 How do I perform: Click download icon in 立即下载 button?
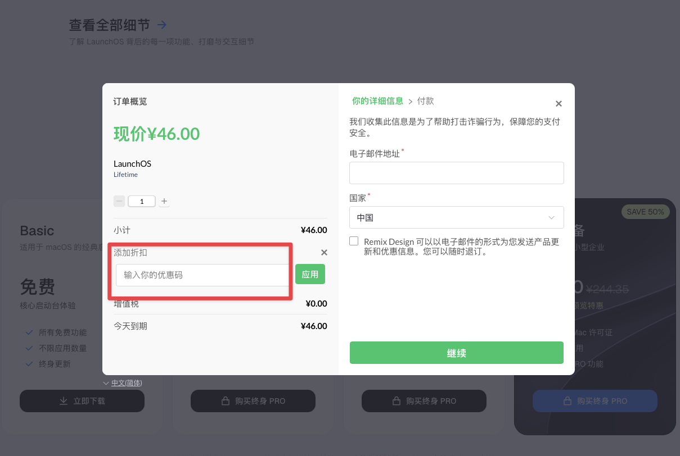tap(64, 401)
